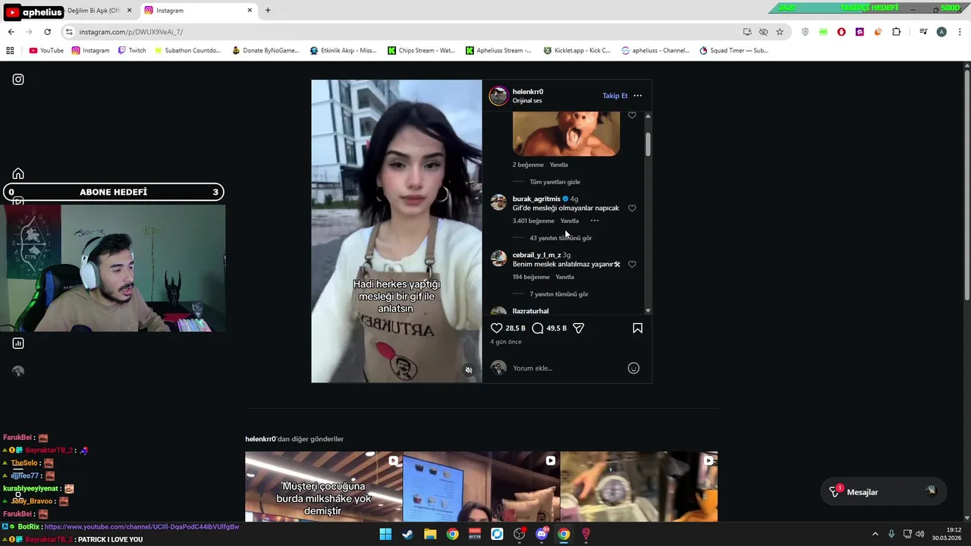Reply to cebrail_y_l_m_z comment via Yanıtla
Image resolution: width=971 pixels, height=546 pixels.
tap(564, 277)
